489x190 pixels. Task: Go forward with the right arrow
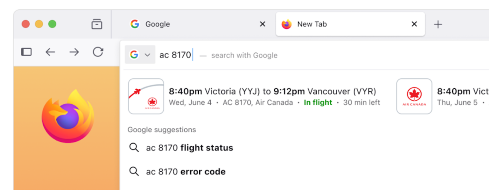point(74,52)
